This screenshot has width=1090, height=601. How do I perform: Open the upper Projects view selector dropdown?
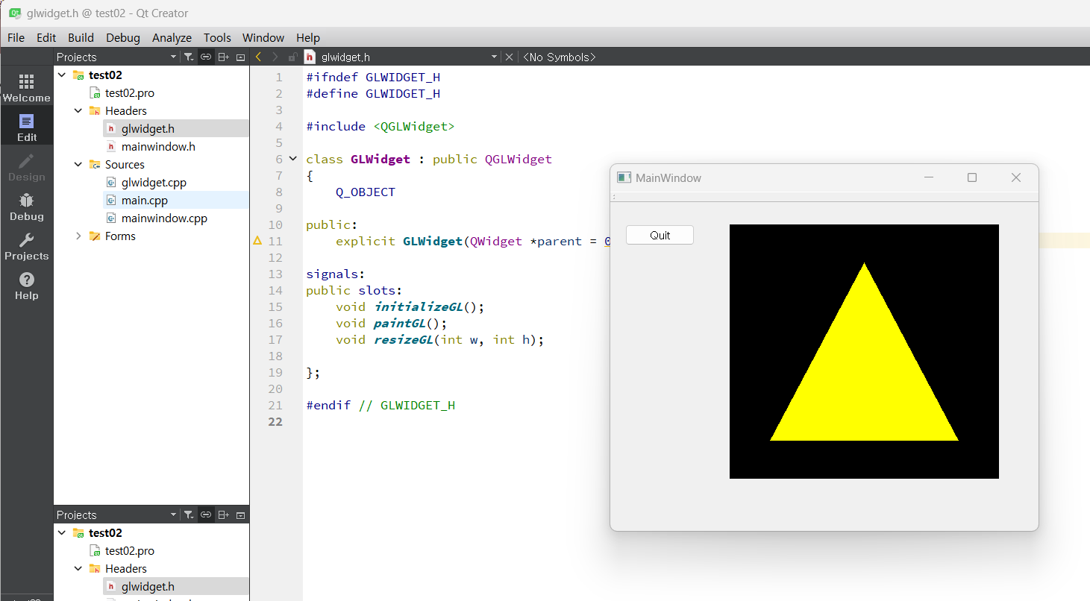point(116,57)
